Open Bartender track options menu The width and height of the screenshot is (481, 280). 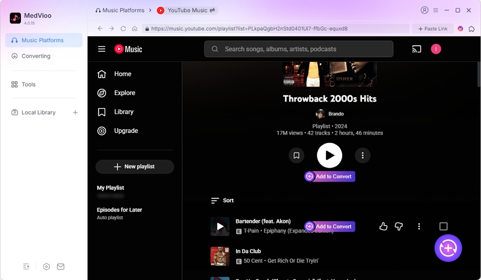[419, 227]
